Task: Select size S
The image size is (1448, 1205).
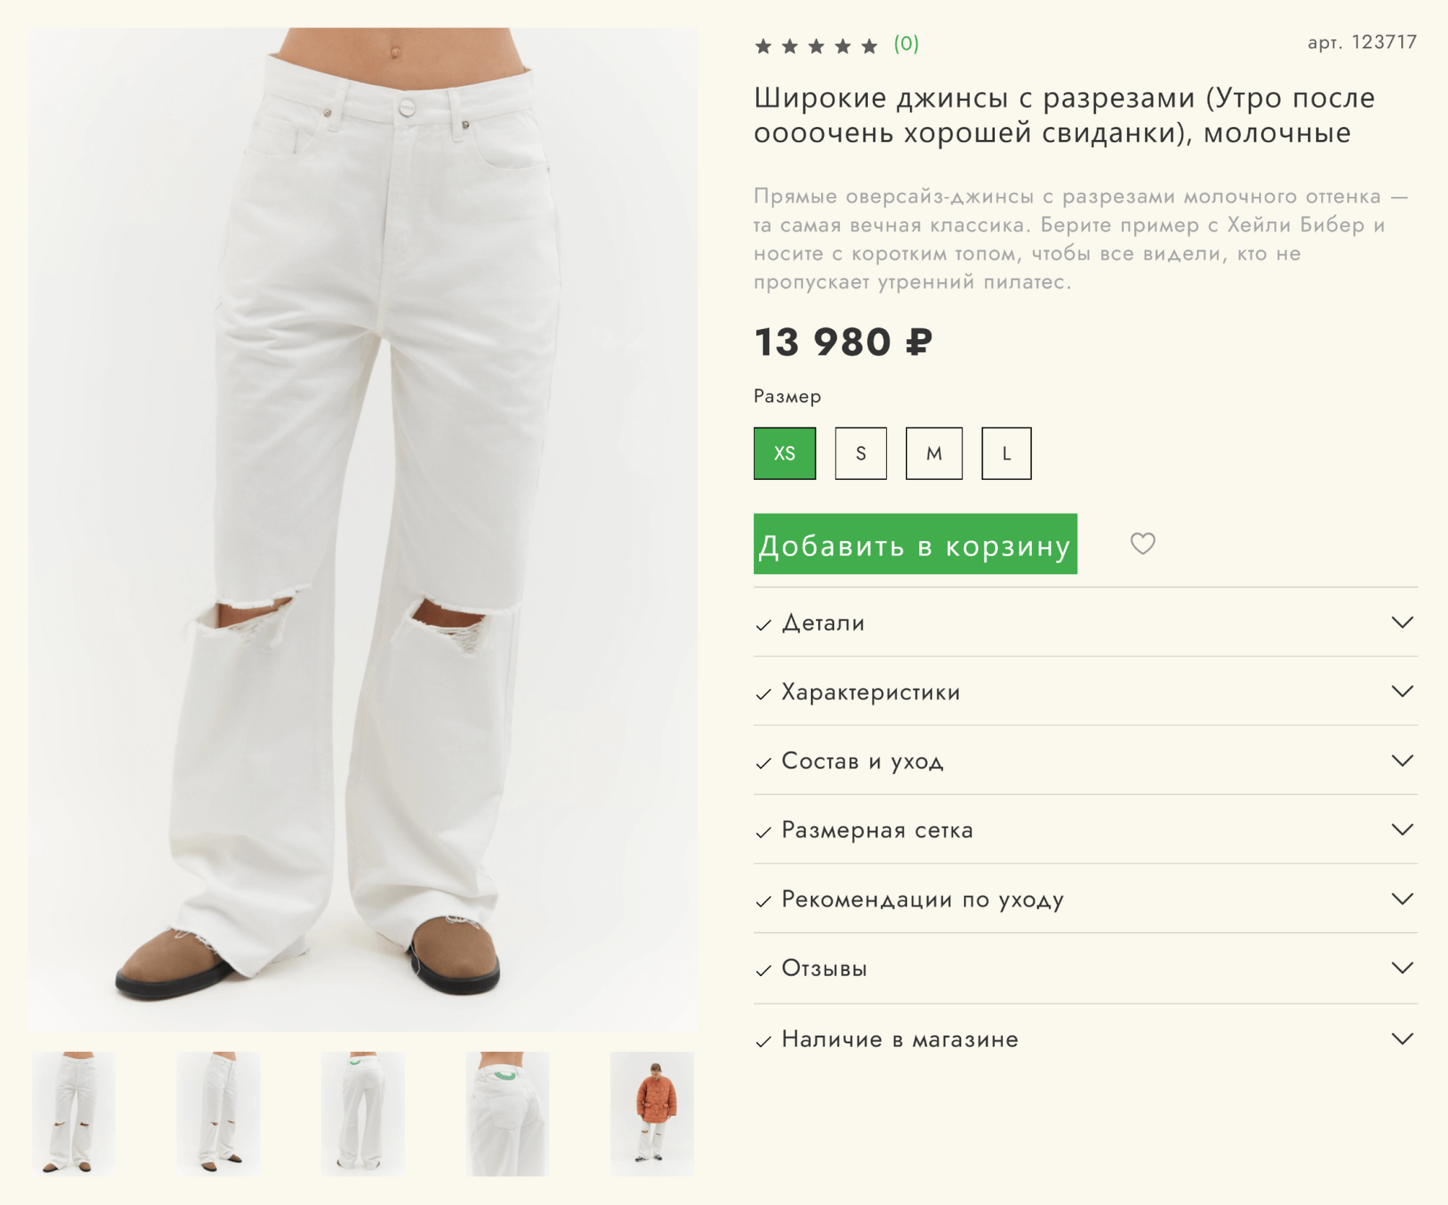Action: tap(860, 454)
